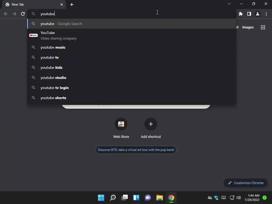Open the volume speaker tray icon
Image resolution: width=272 pixels, height=204 pixels.
(x=239, y=198)
